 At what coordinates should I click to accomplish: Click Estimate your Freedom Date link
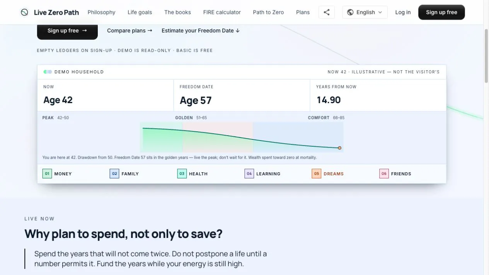point(201,31)
